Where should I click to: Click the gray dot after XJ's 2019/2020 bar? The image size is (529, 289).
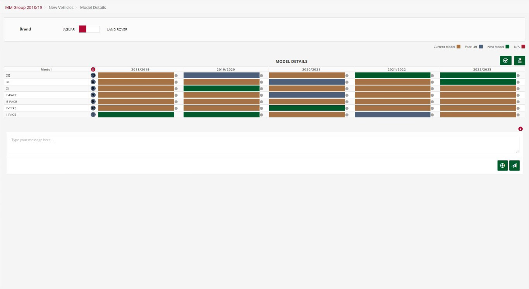click(261, 89)
